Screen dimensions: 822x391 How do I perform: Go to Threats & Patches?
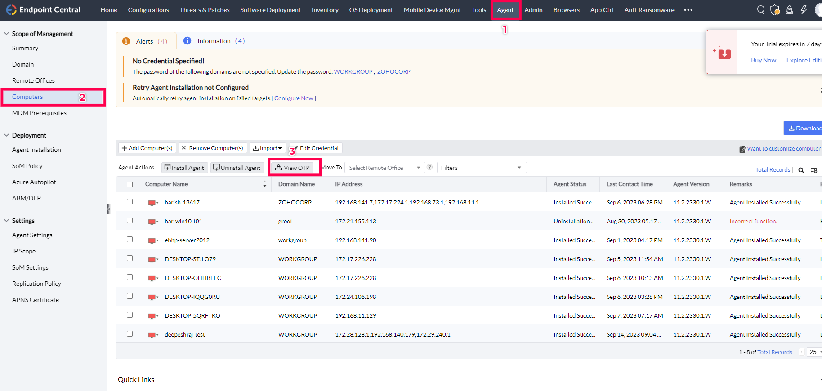[x=205, y=10]
